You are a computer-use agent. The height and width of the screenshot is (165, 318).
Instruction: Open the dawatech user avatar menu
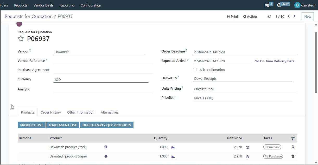point(305,5)
